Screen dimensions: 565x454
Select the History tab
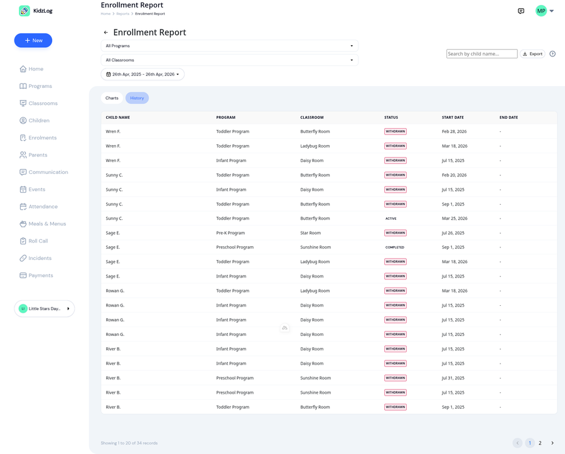(x=137, y=98)
